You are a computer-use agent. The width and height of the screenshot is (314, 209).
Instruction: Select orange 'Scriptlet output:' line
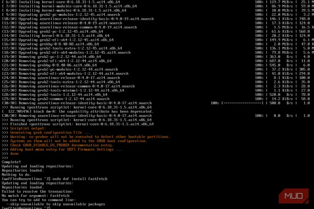(28, 128)
